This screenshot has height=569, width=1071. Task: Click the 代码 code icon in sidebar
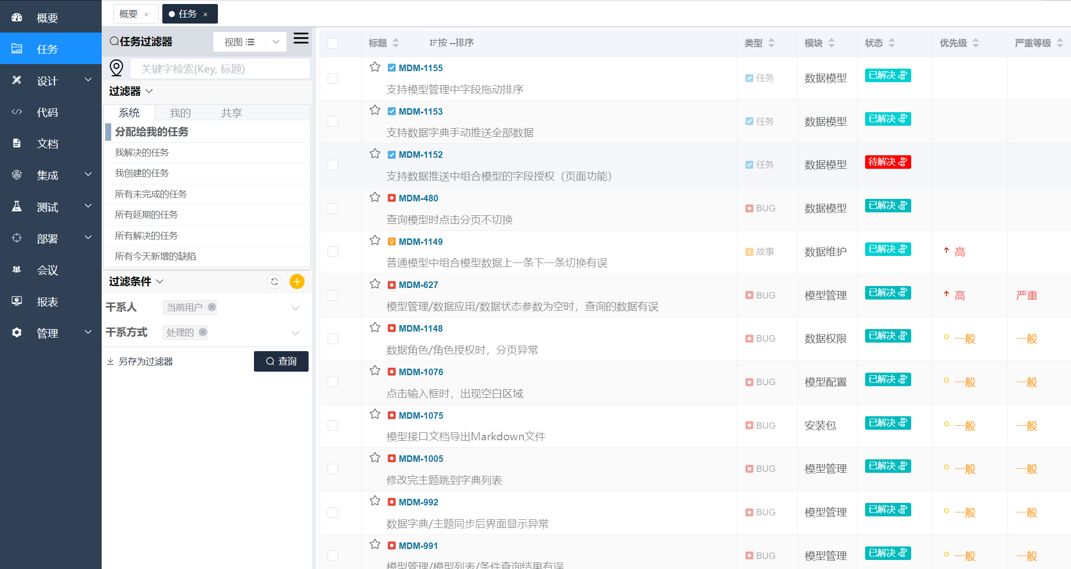17,112
